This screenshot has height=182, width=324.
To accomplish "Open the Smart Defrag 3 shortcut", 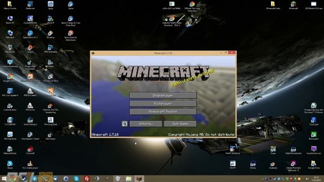I will tap(30, 121).
